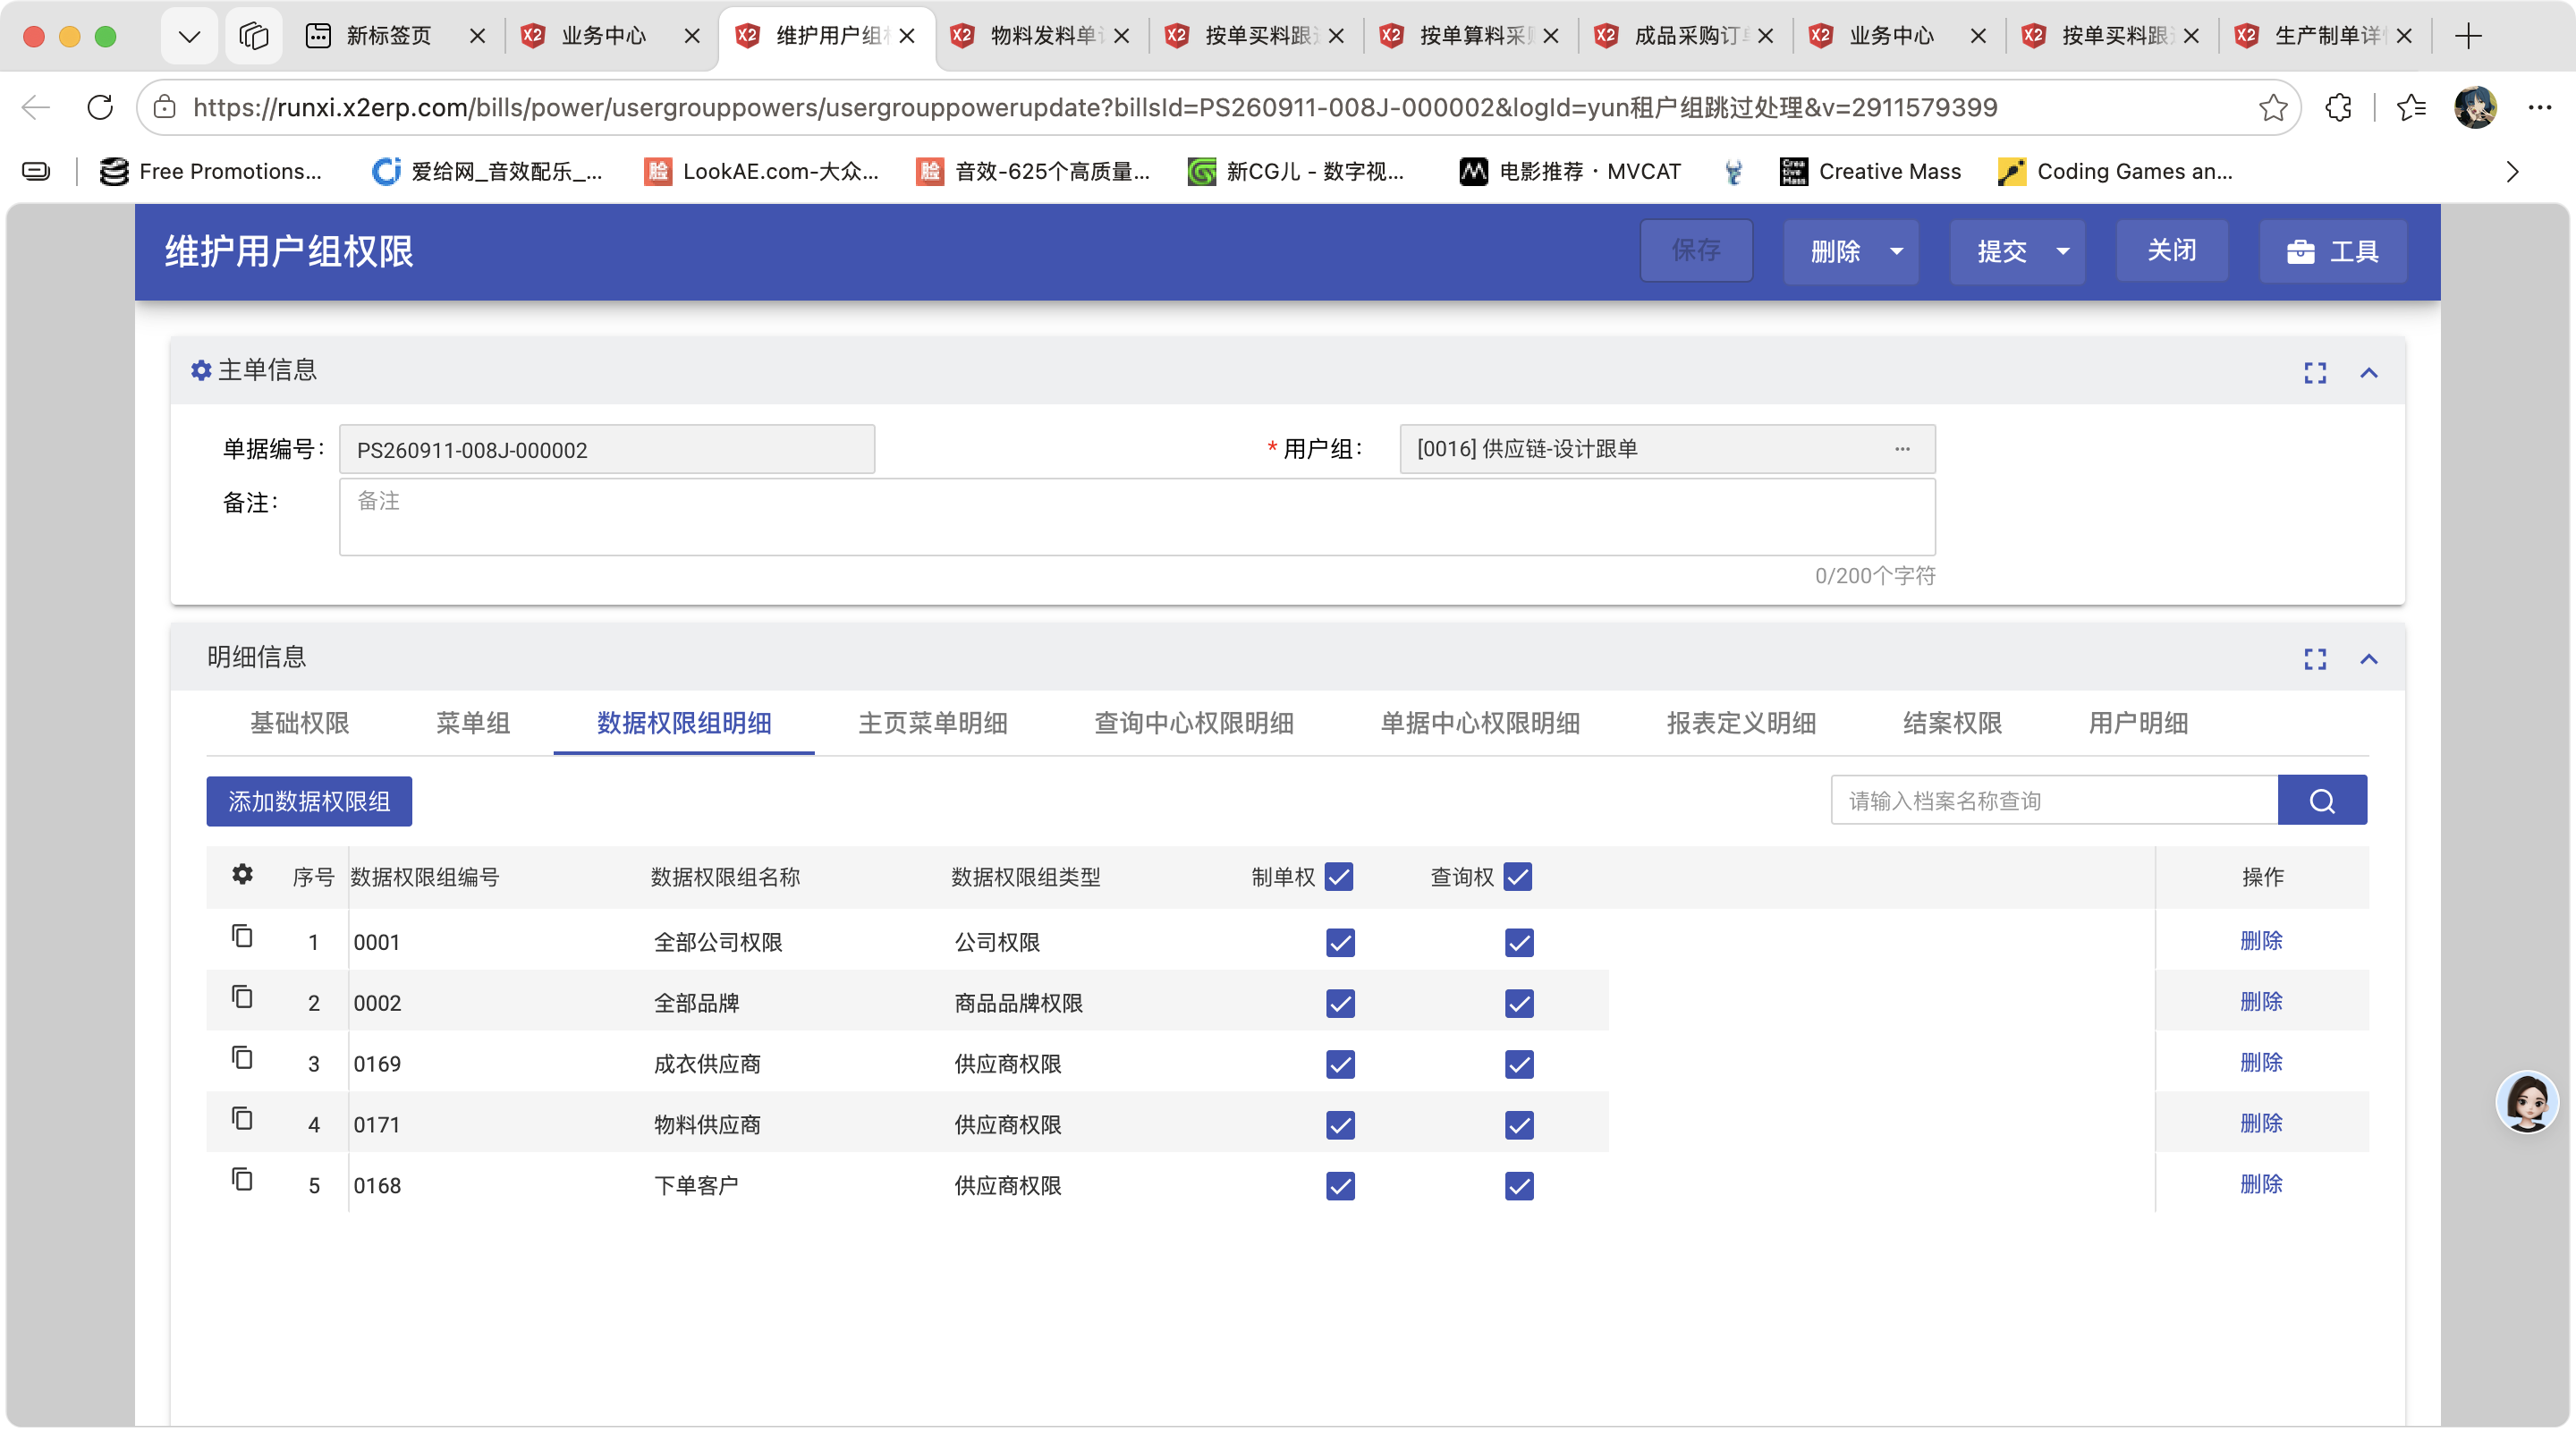Screen dimensions: 2576x1433
Task: Open browser settings and more menu
Action: click(2540, 107)
